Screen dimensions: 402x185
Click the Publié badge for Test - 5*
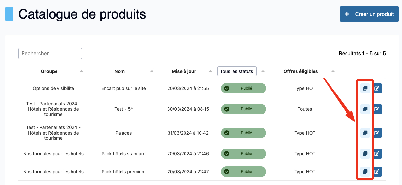tap(244, 109)
